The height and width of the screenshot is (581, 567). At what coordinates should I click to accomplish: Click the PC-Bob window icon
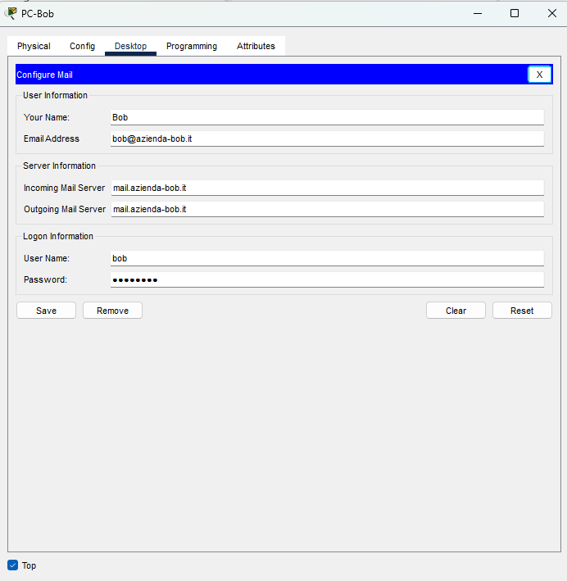[x=11, y=13]
